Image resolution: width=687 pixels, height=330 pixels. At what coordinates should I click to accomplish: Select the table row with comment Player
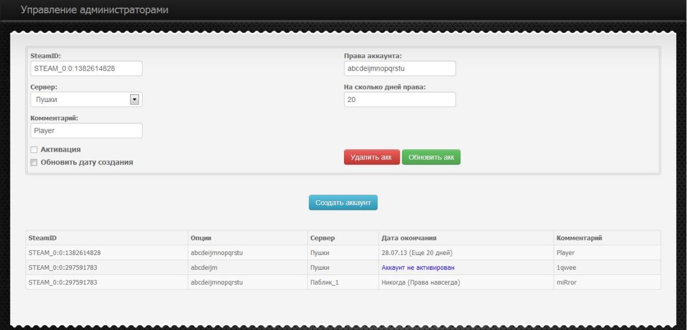point(343,253)
